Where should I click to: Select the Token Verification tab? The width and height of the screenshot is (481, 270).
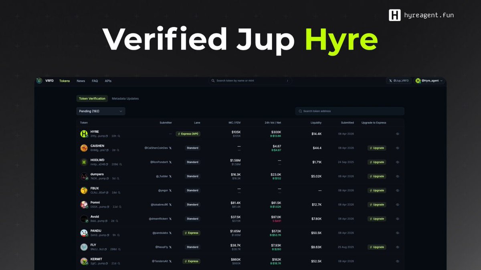click(x=92, y=98)
